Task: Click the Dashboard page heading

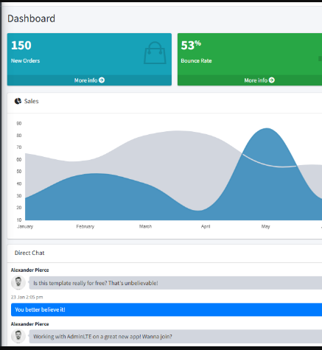Action: click(x=31, y=18)
